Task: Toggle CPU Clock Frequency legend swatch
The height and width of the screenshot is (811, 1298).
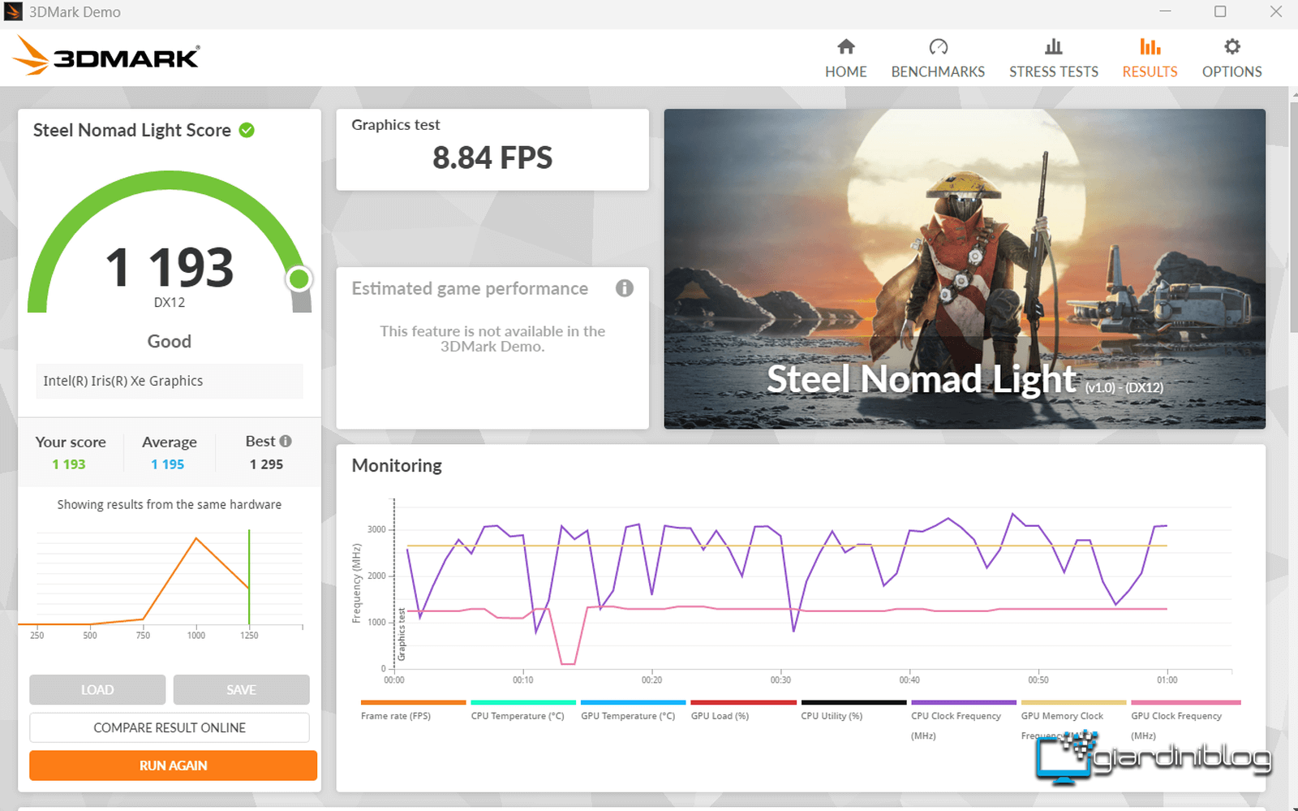Action: (964, 702)
